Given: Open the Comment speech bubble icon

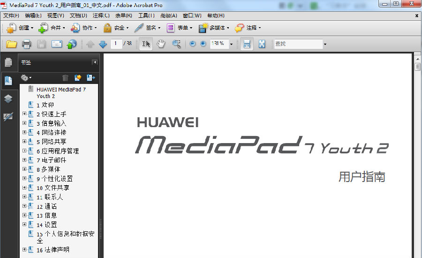Looking at the screenshot, I should tap(239, 28).
